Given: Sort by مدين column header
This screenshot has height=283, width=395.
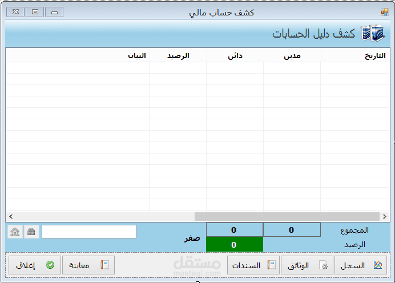Looking at the screenshot, I should tap(292, 55).
